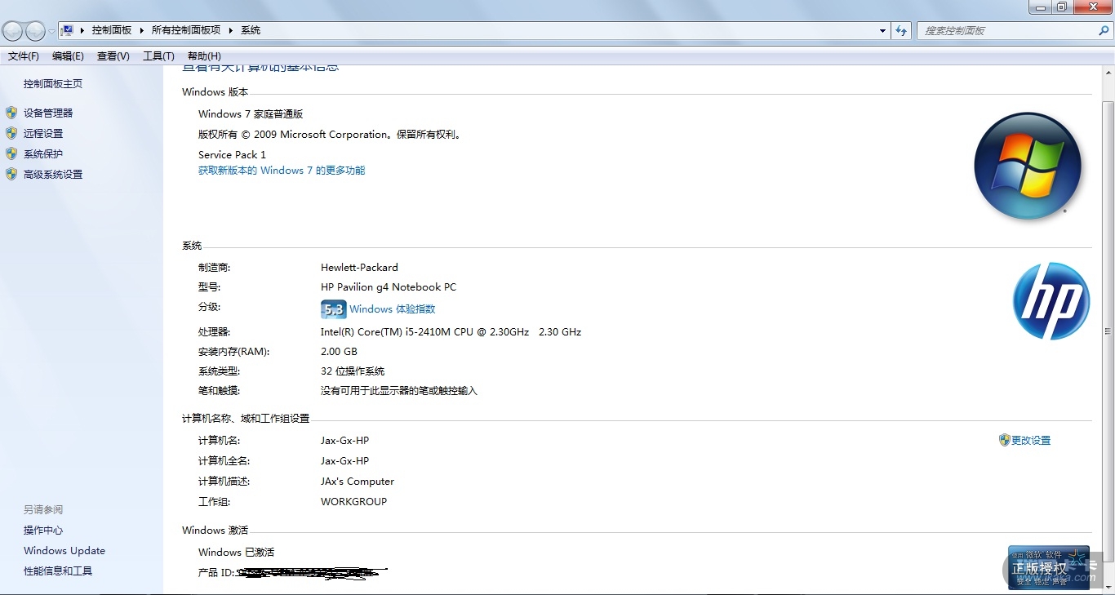Click the Windows logo orb image
Viewport: 1115px width, 595px height.
(x=1028, y=166)
